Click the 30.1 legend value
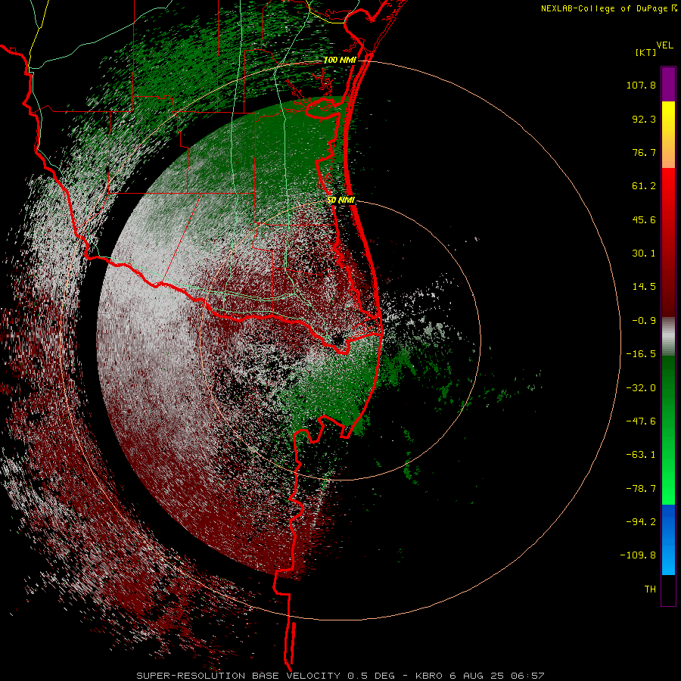Screen dimensions: 681x681 (x=644, y=253)
